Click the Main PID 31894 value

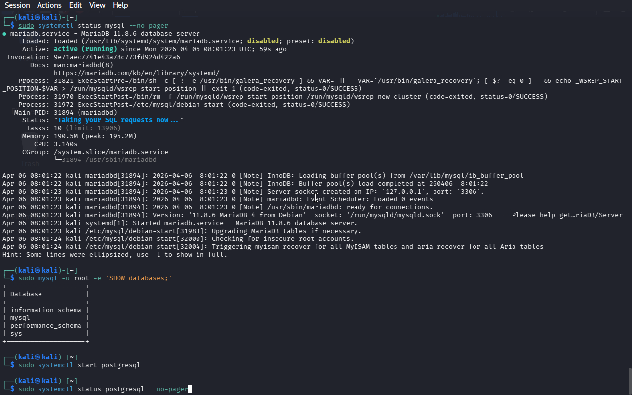click(63, 113)
